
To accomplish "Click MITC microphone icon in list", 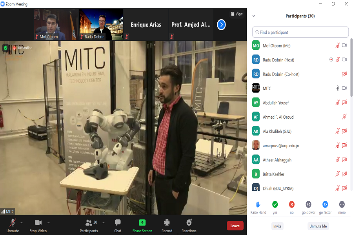I will 337,88.
